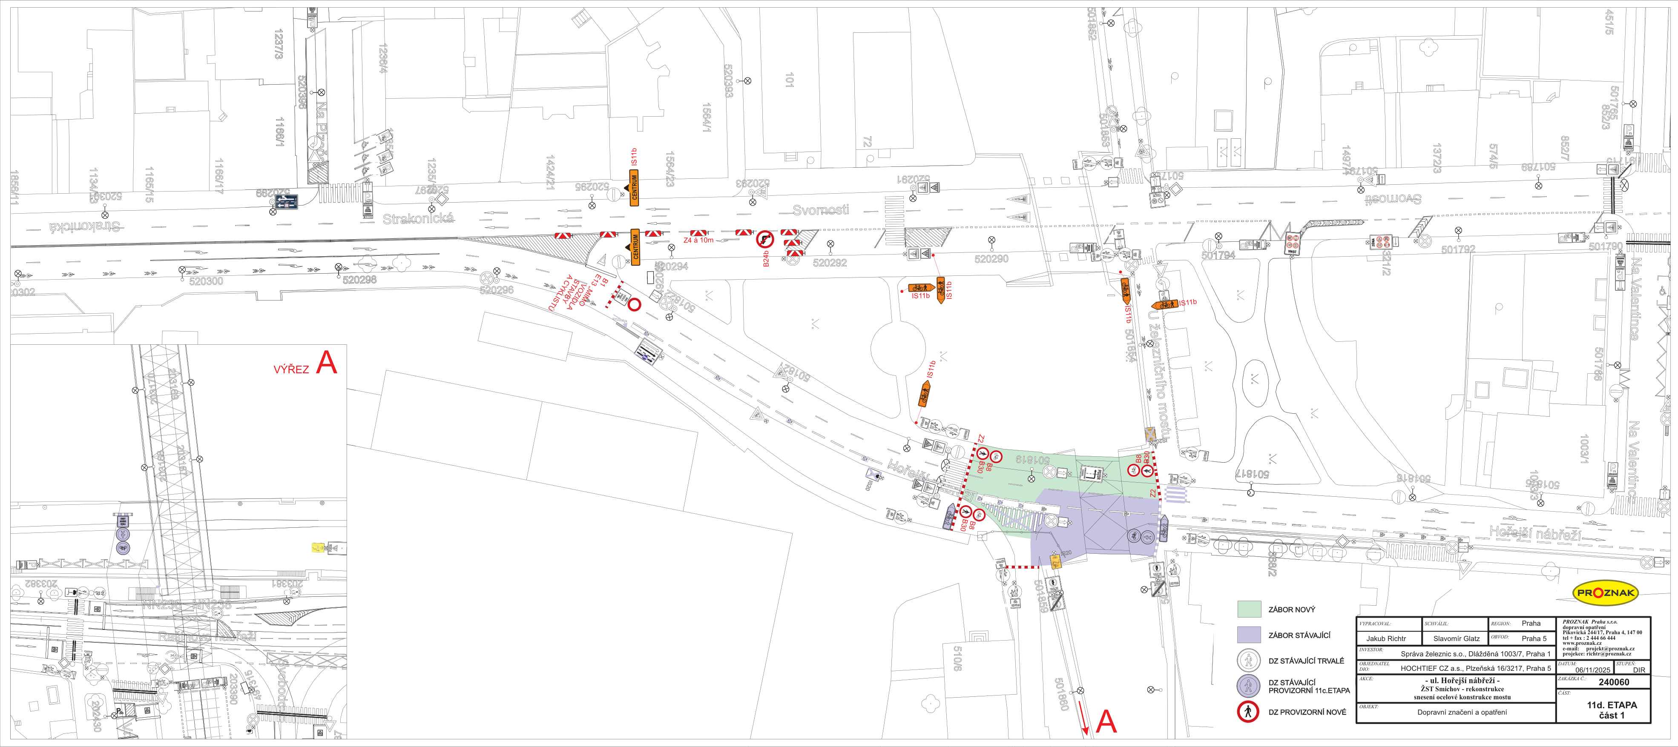Click the DZ PROVIZORNÍ NOVÉ legend pedestrian sign
This screenshot has height=747, width=1678.
(1247, 712)
